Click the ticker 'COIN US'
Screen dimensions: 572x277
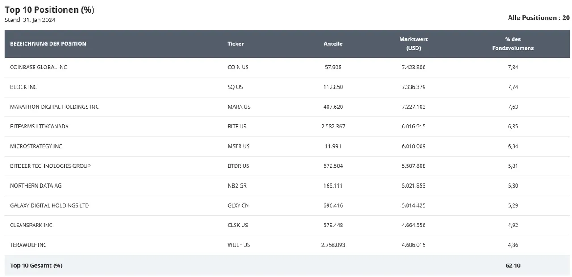[x=238, y=67]
